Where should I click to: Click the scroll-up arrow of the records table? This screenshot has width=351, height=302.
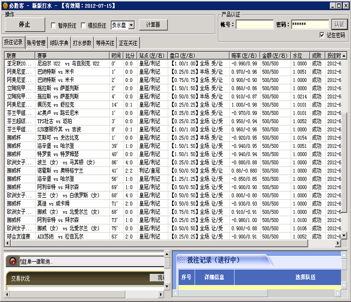(344, 56)
